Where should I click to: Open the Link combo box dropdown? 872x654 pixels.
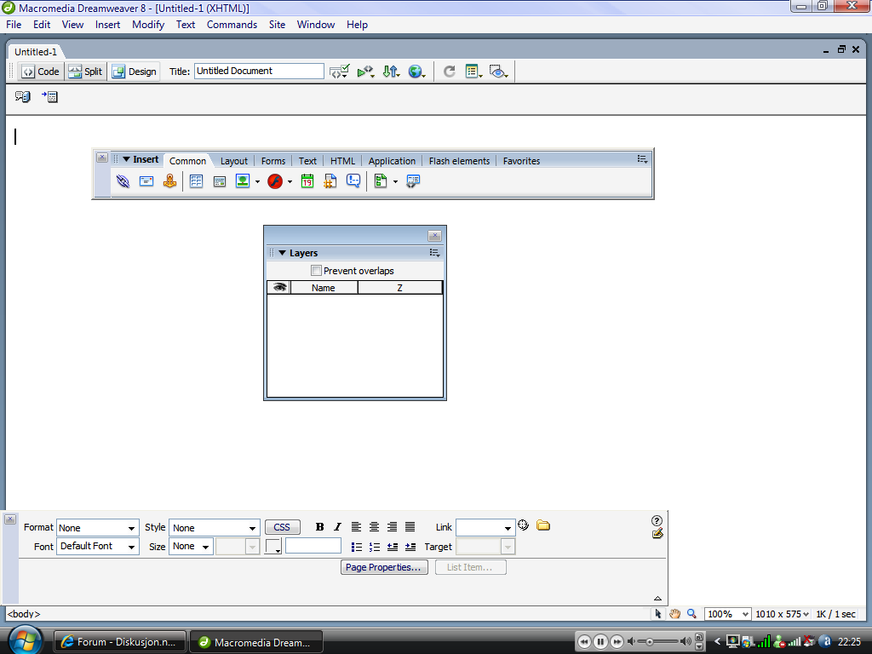(x=508, y=528)
